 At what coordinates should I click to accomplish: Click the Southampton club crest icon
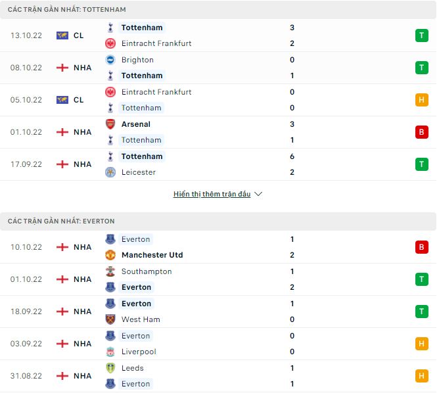110,271
